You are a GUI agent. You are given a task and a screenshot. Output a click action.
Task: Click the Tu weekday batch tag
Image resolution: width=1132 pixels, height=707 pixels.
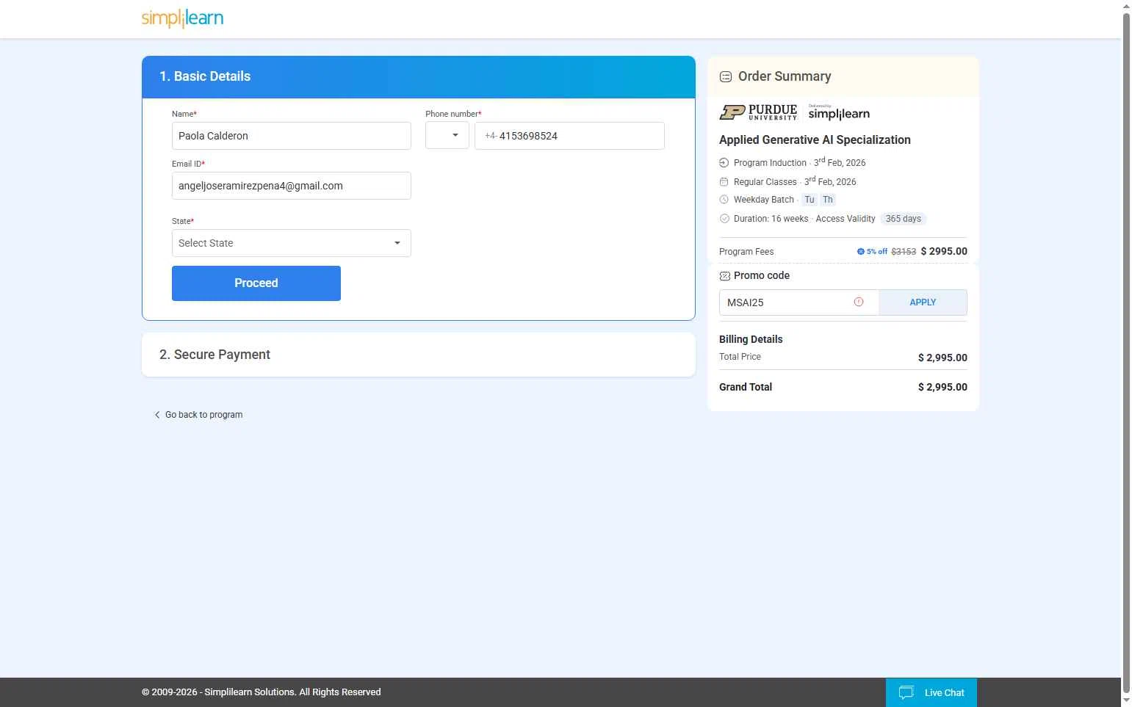click(810, 200)
